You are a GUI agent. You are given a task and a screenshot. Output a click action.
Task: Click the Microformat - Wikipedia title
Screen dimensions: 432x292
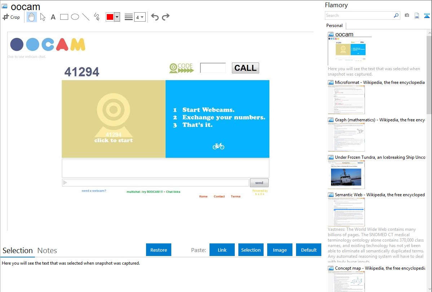click(380, 82)
